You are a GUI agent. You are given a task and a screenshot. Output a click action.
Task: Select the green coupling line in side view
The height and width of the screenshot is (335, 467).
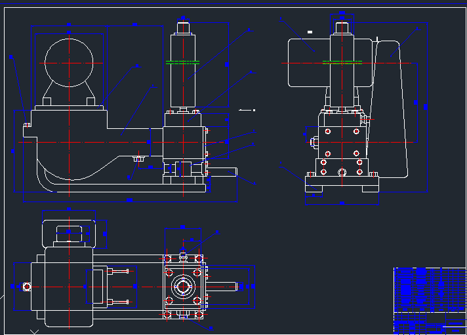(342, 62)
